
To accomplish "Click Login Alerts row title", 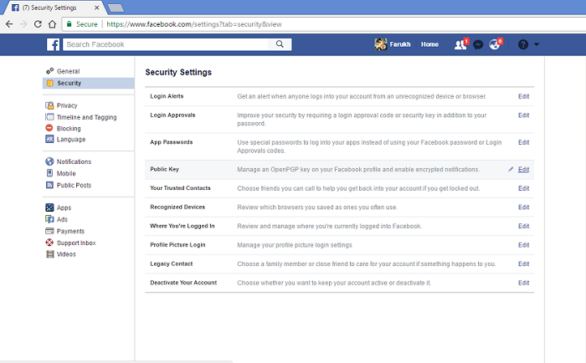I will click(167, 96).
